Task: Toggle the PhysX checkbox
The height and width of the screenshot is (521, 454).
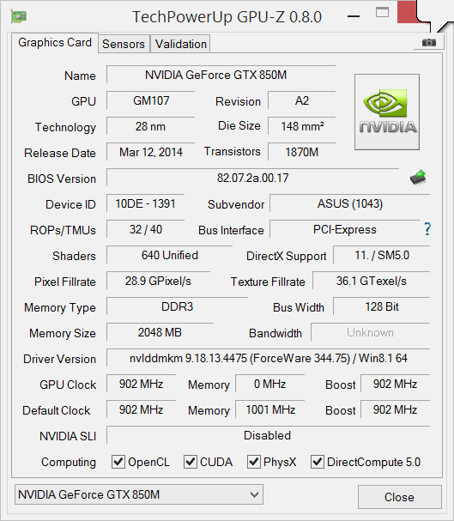Action: [254, 462]
